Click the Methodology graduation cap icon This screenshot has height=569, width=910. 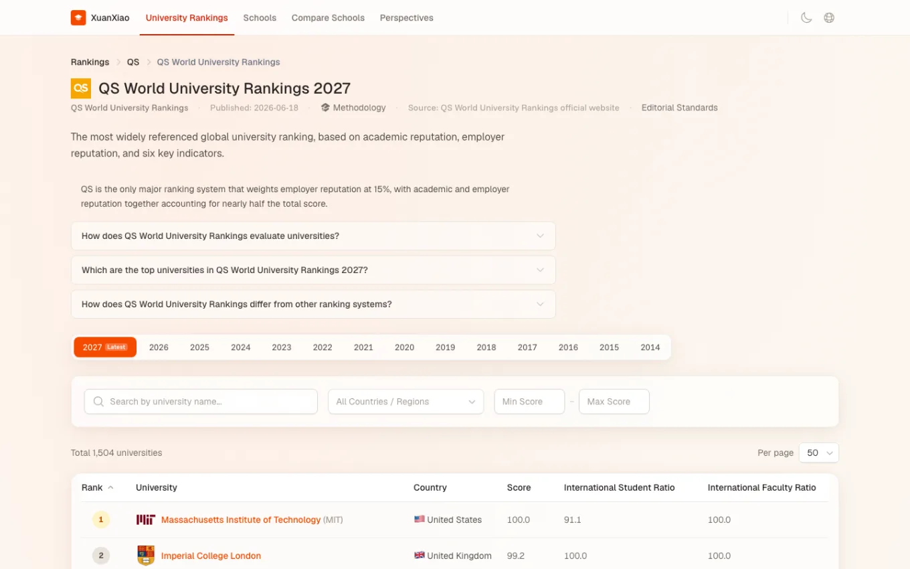coord(325,108)
